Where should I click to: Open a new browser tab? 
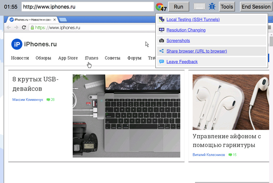(x=63, y=20)
